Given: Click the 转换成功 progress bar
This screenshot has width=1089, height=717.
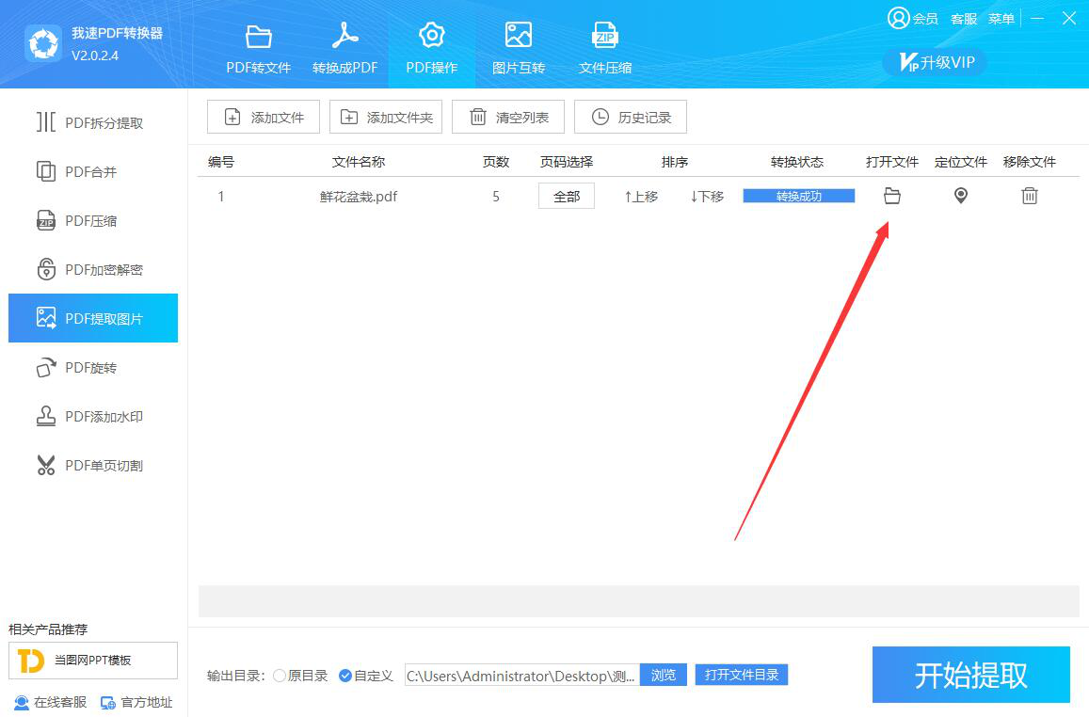Looking at the screenshot, I should point(799,197).
